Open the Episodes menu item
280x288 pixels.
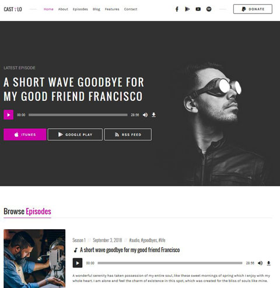80,9
